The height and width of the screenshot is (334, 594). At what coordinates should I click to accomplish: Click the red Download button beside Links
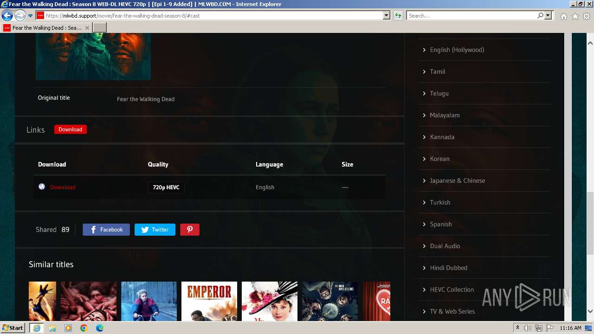pos(70,129)
